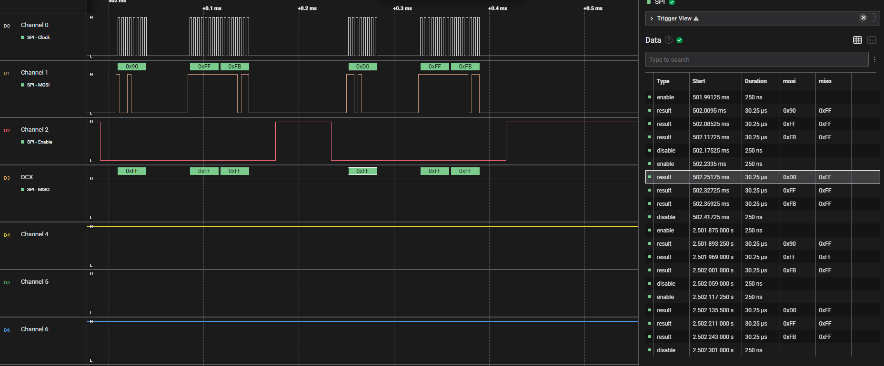
Task: Select the enable row starting at 2.502 117 250 s
Action: click(x=763, y=297)
